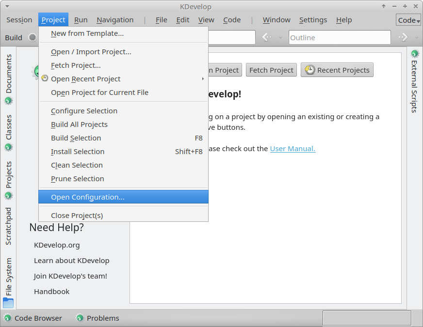Click the Code Browser gear icon

[x=8, y=318]
